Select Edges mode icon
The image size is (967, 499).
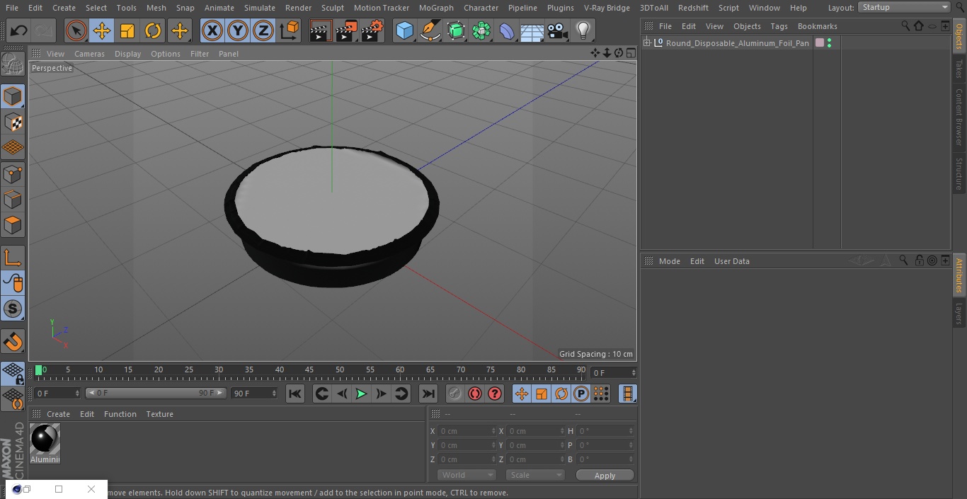[x=13, y=200]
